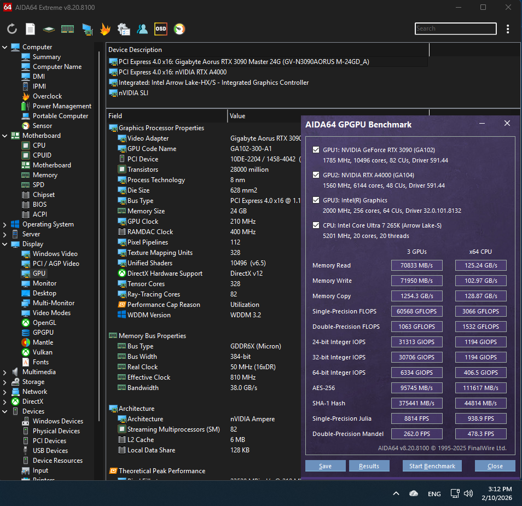Collapse the Motherboard tree node
522x506 pixels.
point(5,136)
